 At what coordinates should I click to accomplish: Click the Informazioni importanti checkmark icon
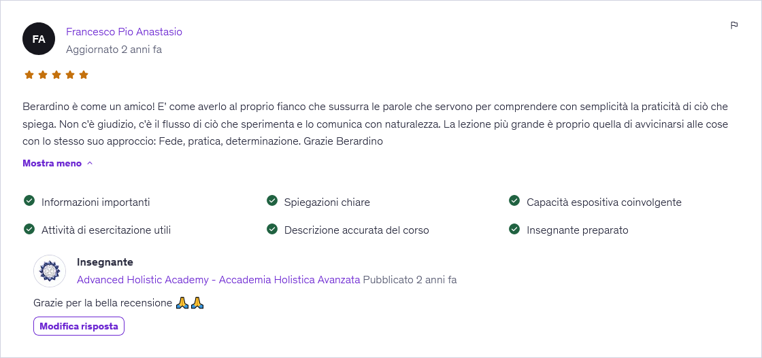[x=29, y=201]
